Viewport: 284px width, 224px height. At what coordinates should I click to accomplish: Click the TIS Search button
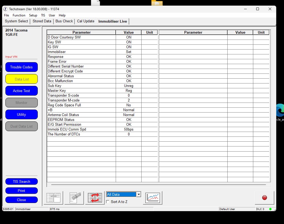pos(21,181)
